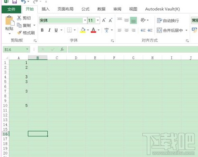Open the undo history dropdown arrow
This screenshot has height=157, width=198.
[28, 2]
